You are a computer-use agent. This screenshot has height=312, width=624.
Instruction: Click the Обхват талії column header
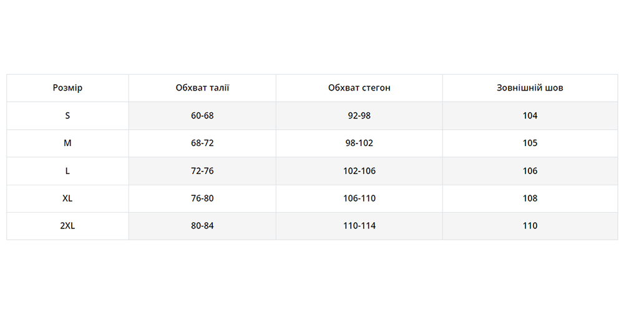[202, 88]
